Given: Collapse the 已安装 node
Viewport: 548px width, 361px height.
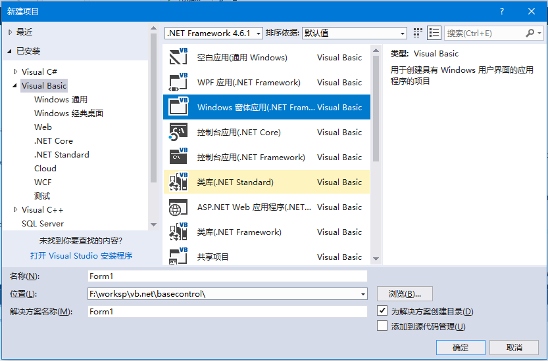Looking at the screenshot, I should click(9, 51).
